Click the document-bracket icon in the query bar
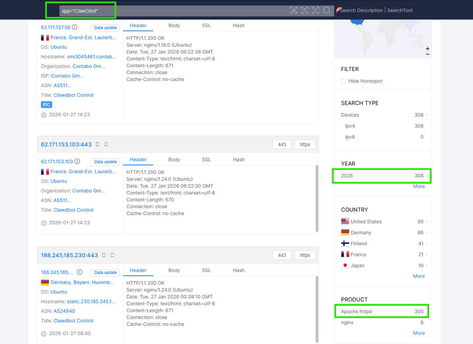The width and height of the screenshot is (473, 344). 305,11
